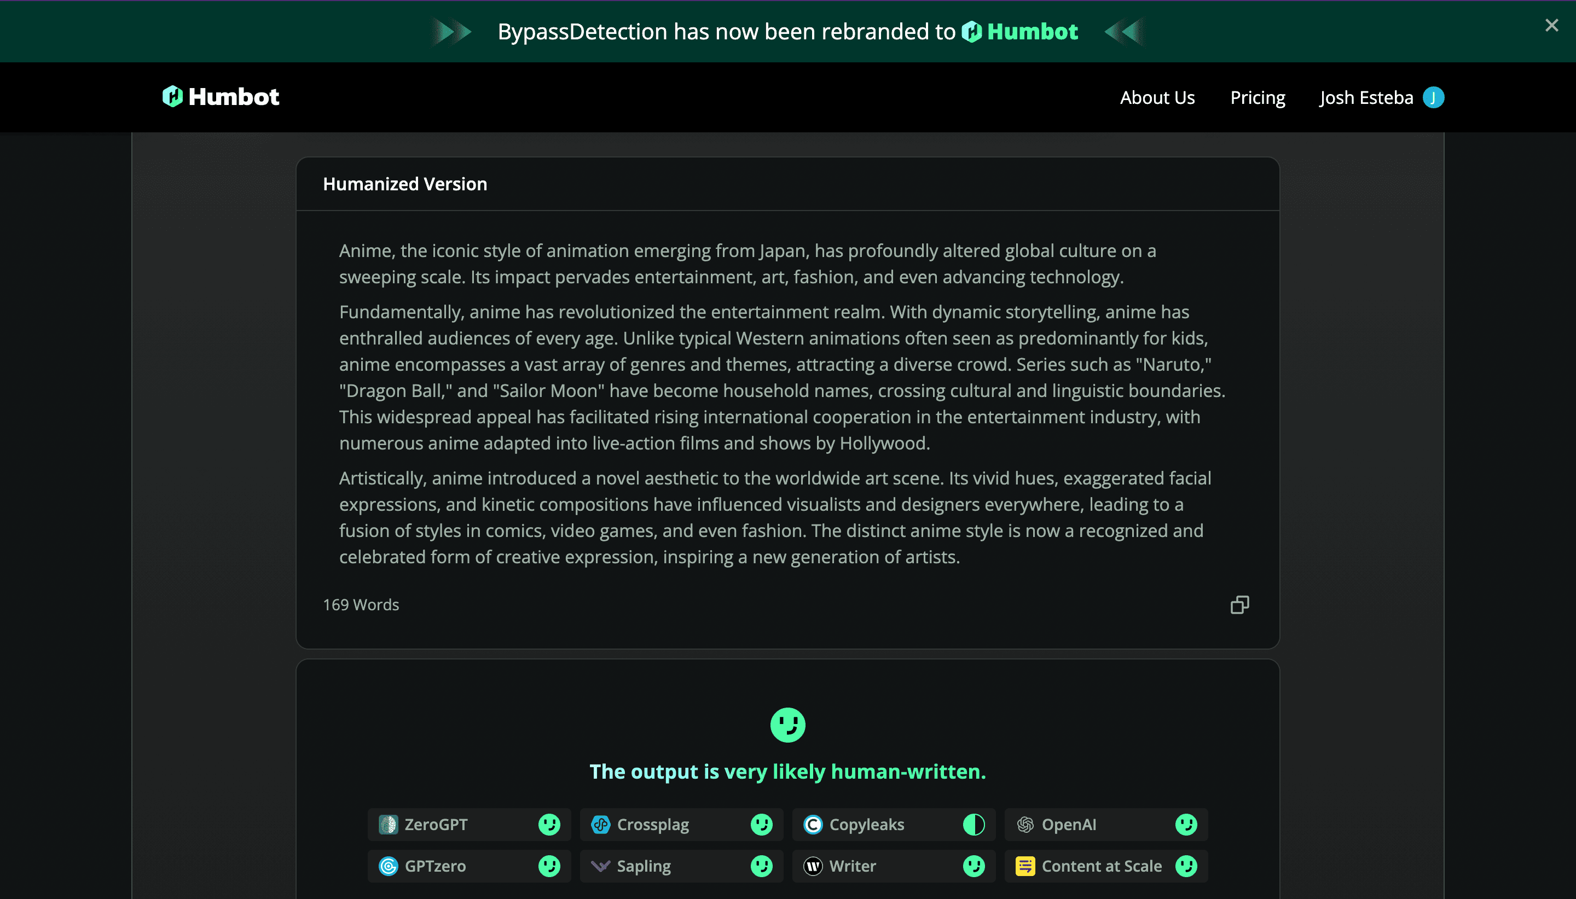Close the rebrand announcement banner
Screen dimensions: 1576x899
pos(1551,25)
